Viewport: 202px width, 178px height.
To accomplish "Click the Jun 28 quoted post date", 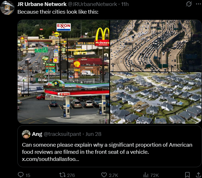I will tap(93, 134).
